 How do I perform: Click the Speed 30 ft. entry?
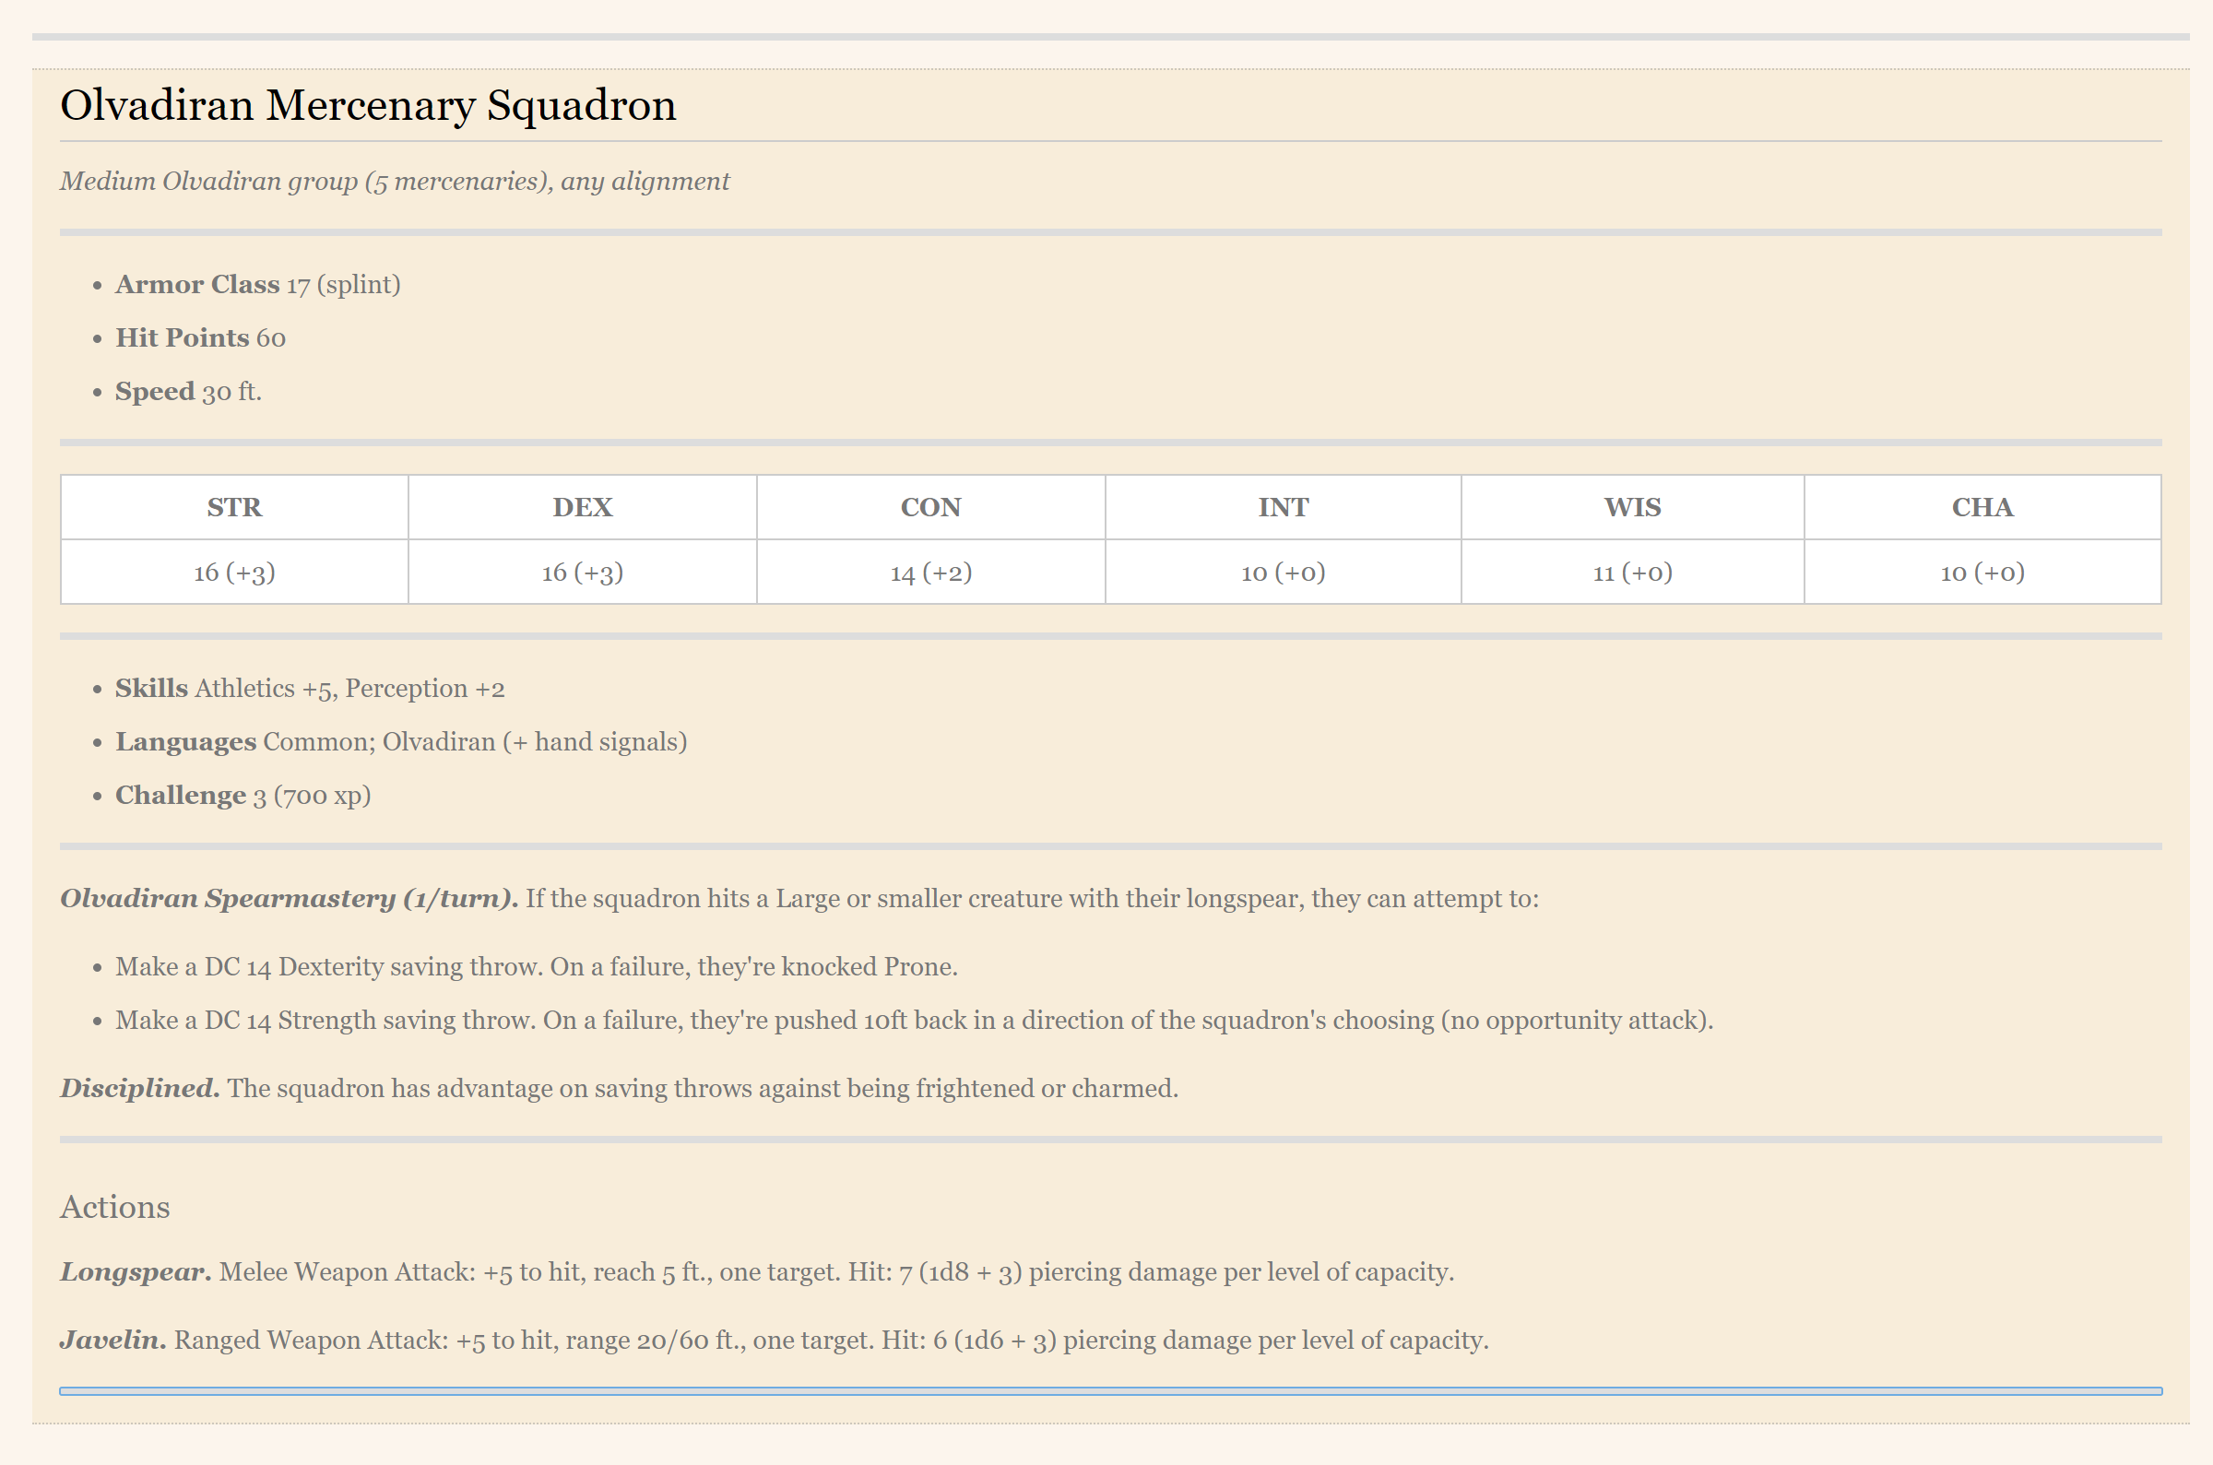click(x=188, y=391)
